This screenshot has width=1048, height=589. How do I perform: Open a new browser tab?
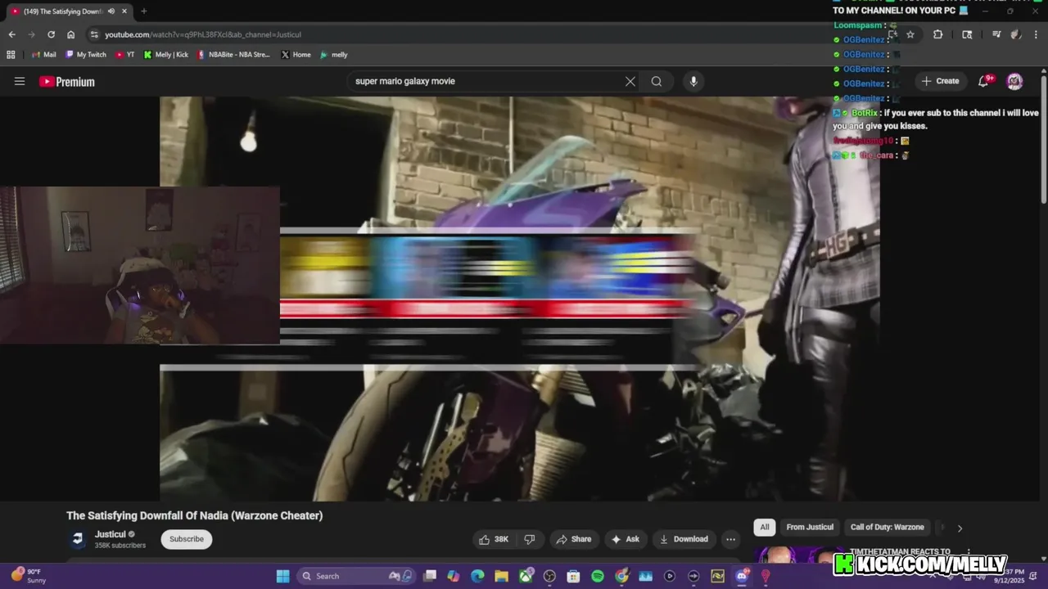144,11
